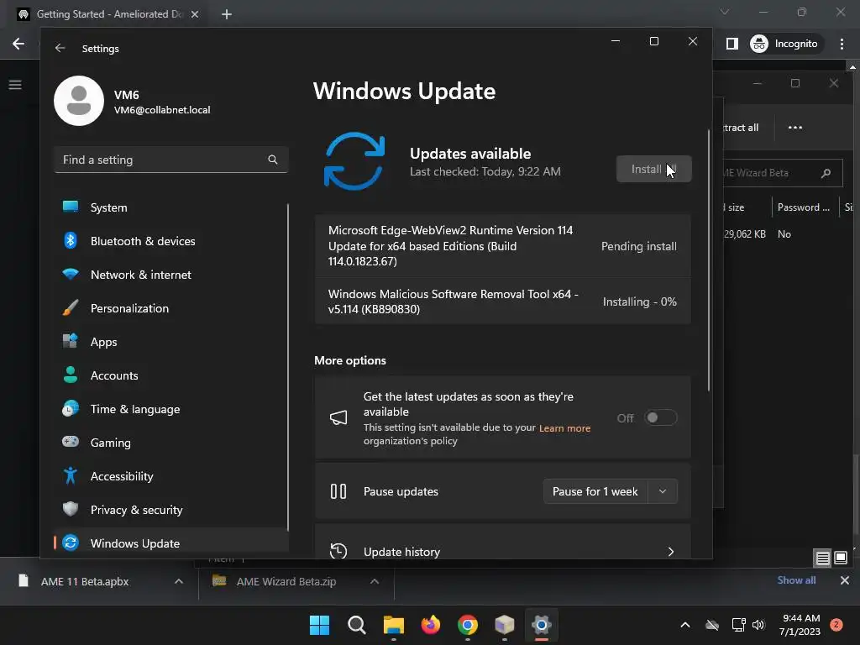Click the Incognito profile button
Screen dimensions: 860x645
(x=784, y=44)
